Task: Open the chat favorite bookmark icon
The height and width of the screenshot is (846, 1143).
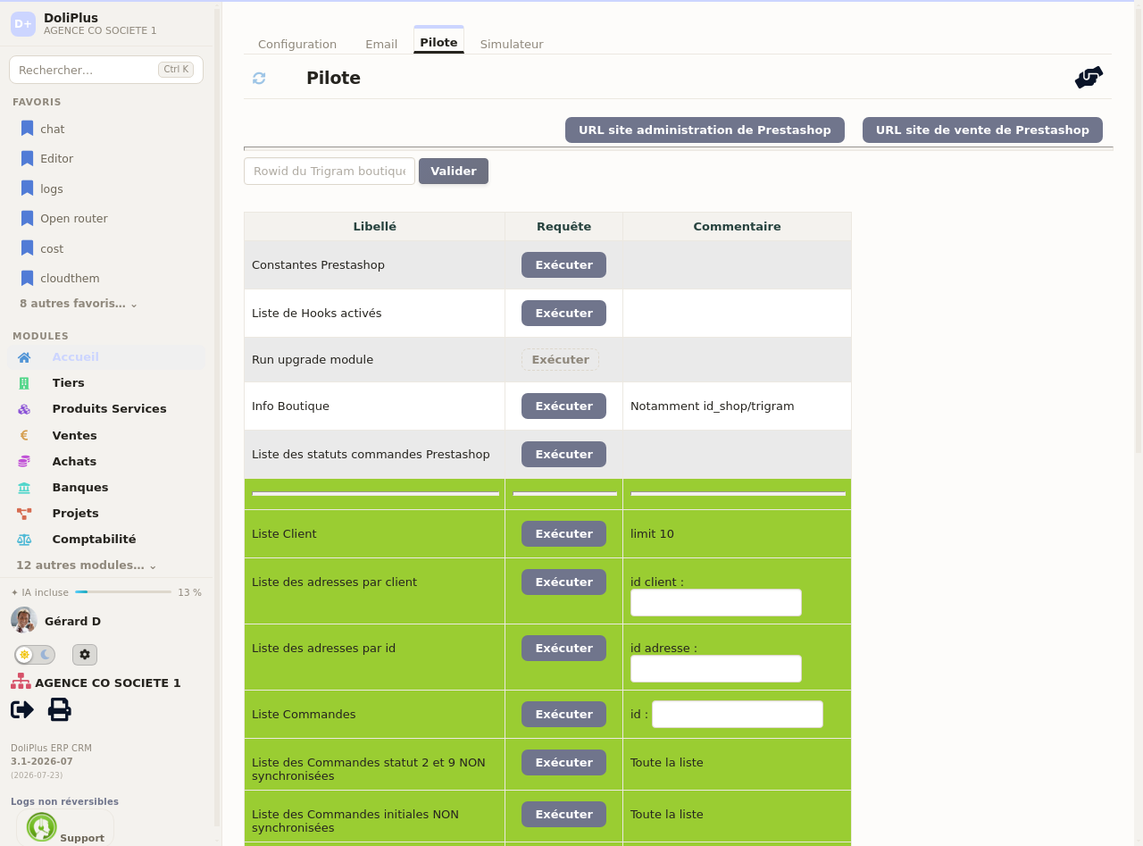Action: coord(27,129)
